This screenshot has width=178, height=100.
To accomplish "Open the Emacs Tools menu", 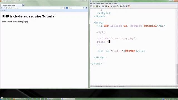I will point(107,3).
